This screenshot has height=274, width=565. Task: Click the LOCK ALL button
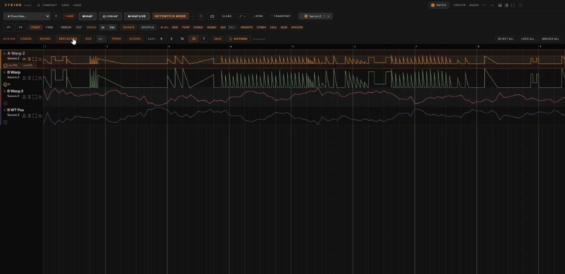point(527,38)
